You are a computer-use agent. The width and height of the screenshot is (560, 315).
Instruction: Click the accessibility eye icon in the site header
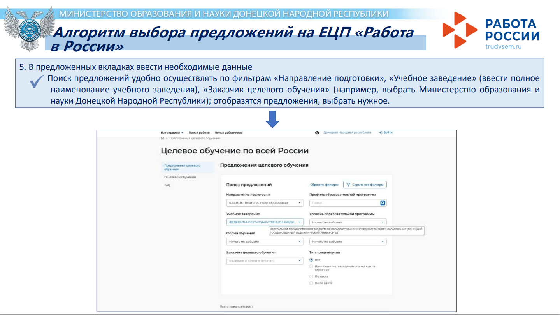click(317, 133)
